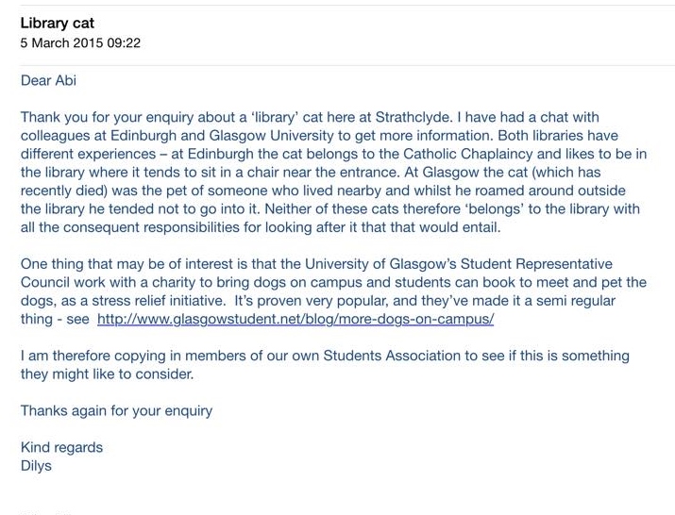Image resolution: width=675 pixels, height=515 pixels.
Task: Click the signature name 'Dilys'
Action: (36, 466)
